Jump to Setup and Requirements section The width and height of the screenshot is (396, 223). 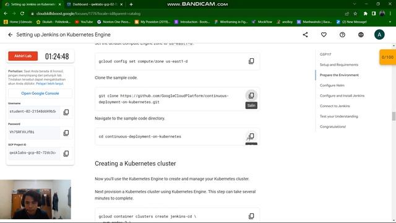click(339, 64)
